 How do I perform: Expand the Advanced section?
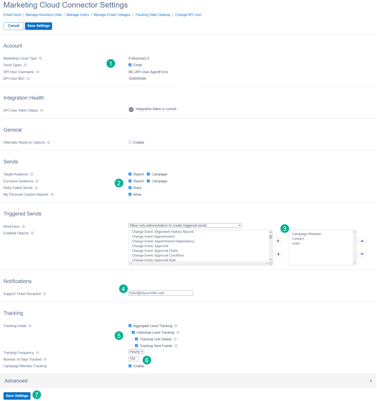(x=188, y=381)
